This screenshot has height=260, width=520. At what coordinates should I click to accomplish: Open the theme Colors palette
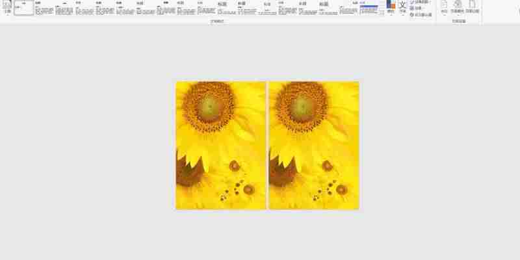pyautogui.click(x=391, y=7)
